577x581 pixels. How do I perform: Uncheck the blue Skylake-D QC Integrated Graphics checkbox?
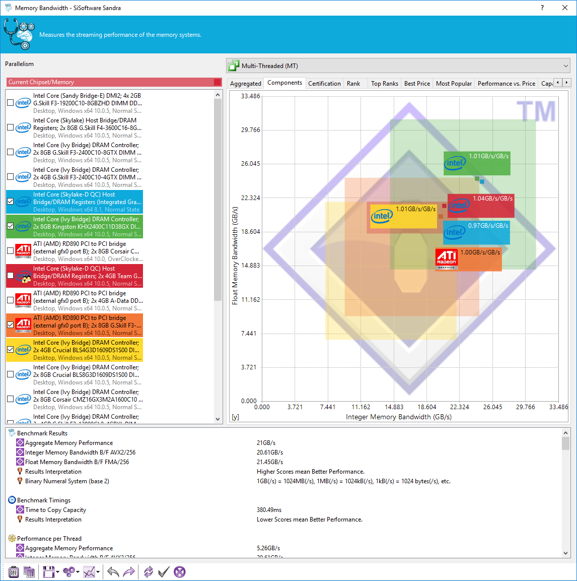(x=11, y=202)
